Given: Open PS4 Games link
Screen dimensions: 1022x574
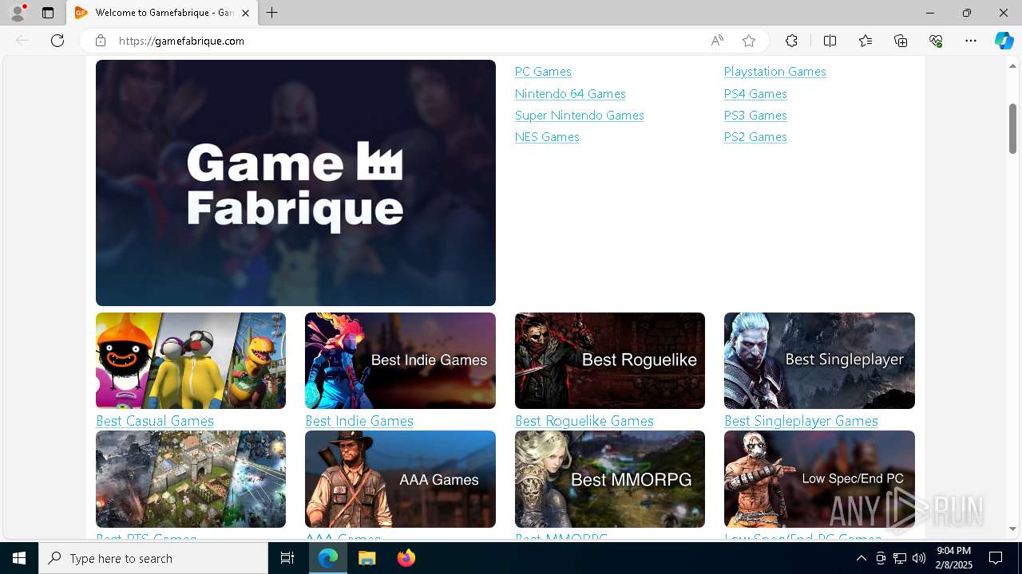Looking at the screenshot, I should 755,94.
